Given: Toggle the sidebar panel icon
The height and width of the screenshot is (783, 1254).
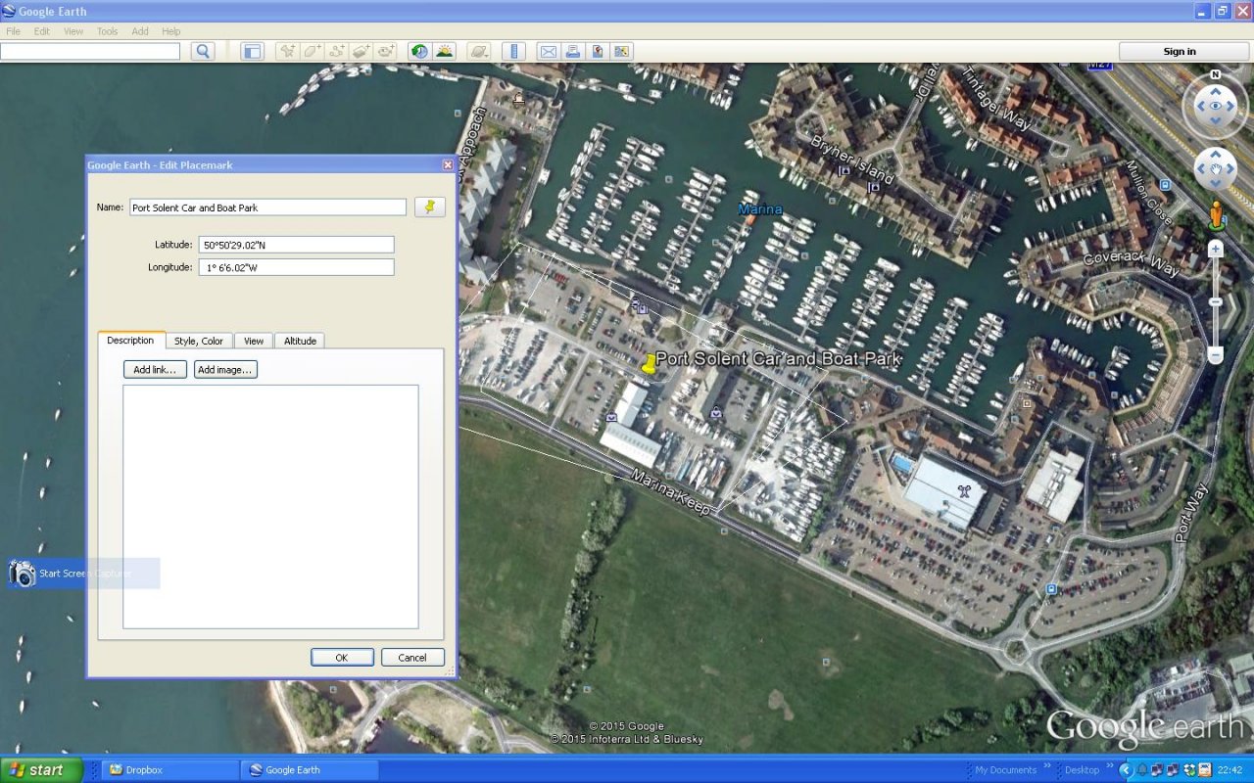Looking at the screenshot, I should click(x=253, y=52).
